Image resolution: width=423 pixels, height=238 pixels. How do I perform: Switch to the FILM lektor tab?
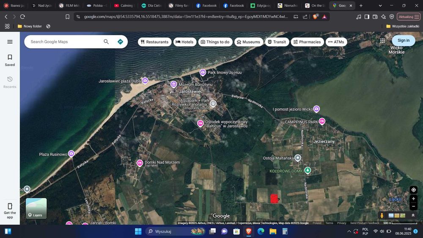(70, 5)
